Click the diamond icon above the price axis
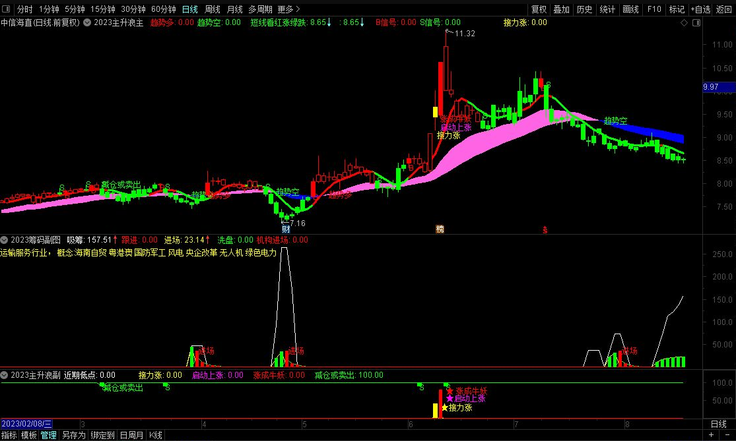This screenshot has height=441, width=736. tap(684, 23)
